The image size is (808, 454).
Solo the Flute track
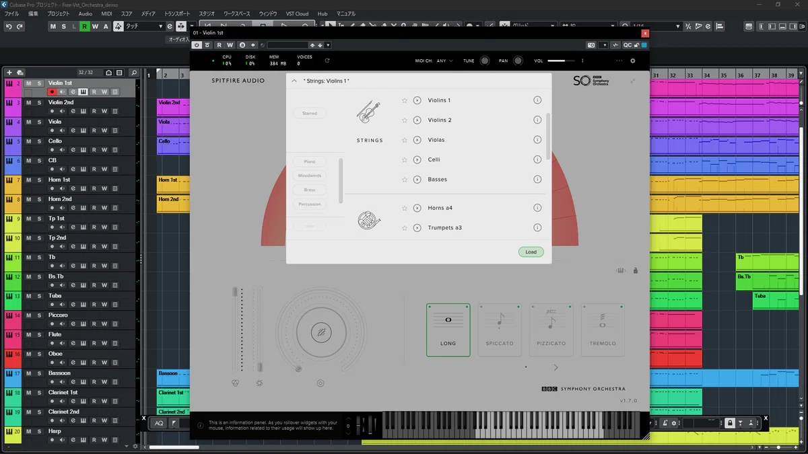[39, 334]
